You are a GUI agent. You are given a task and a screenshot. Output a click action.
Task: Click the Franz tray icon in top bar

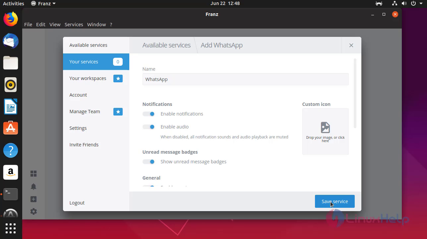[x=379, y=3]
